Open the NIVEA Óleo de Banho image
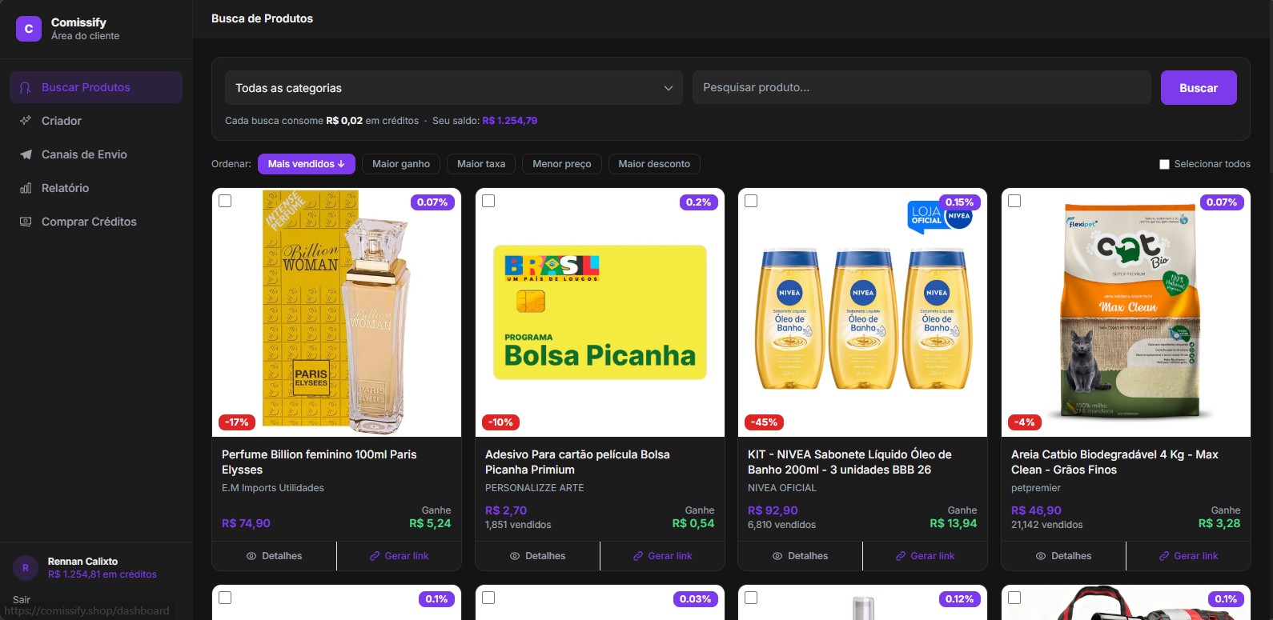The height and width of the screenshot is (620, 1273). (862, 312)
